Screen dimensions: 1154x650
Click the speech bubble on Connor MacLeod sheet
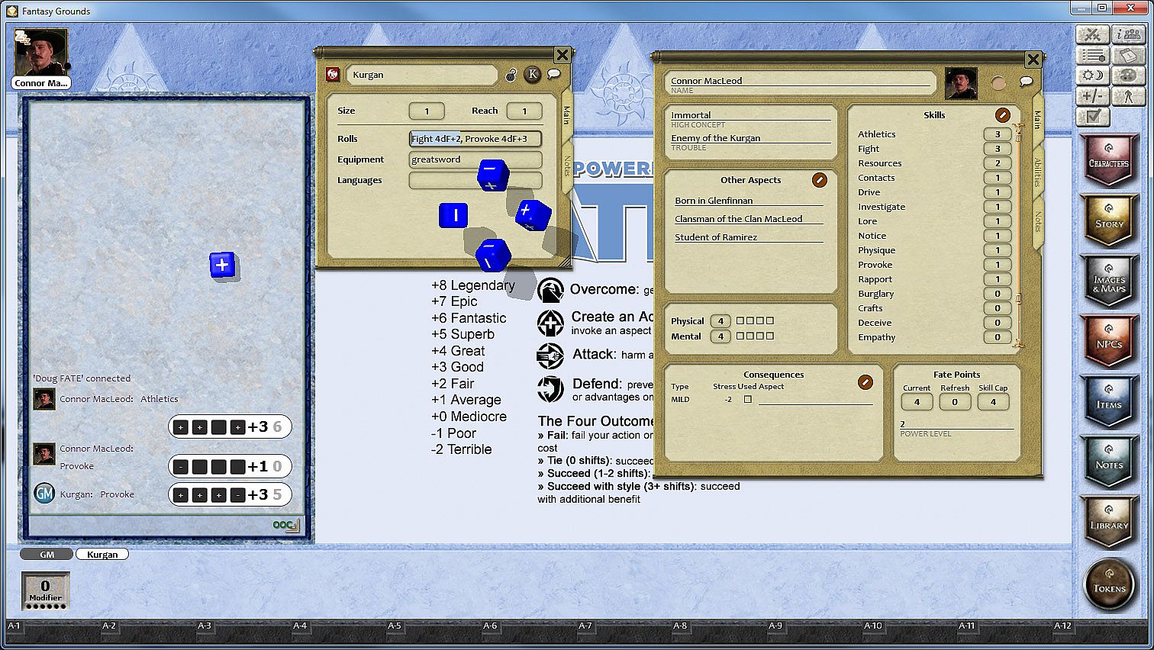pyautogui.click(x=1026, y=82)
